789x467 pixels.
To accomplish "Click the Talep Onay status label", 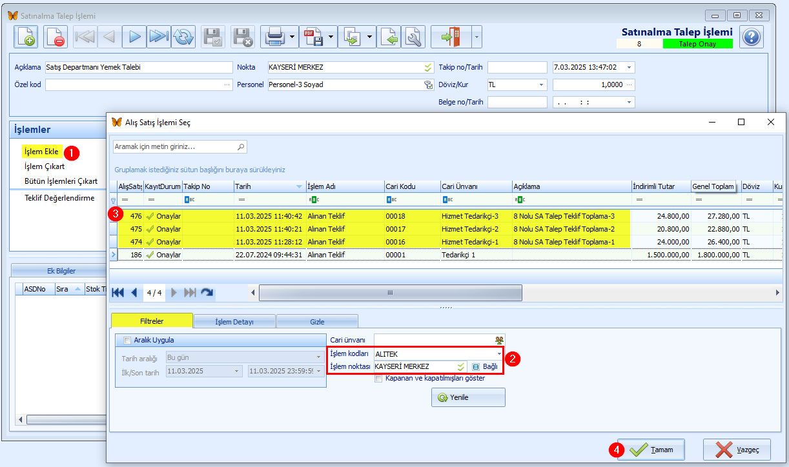I will [698, 44].
